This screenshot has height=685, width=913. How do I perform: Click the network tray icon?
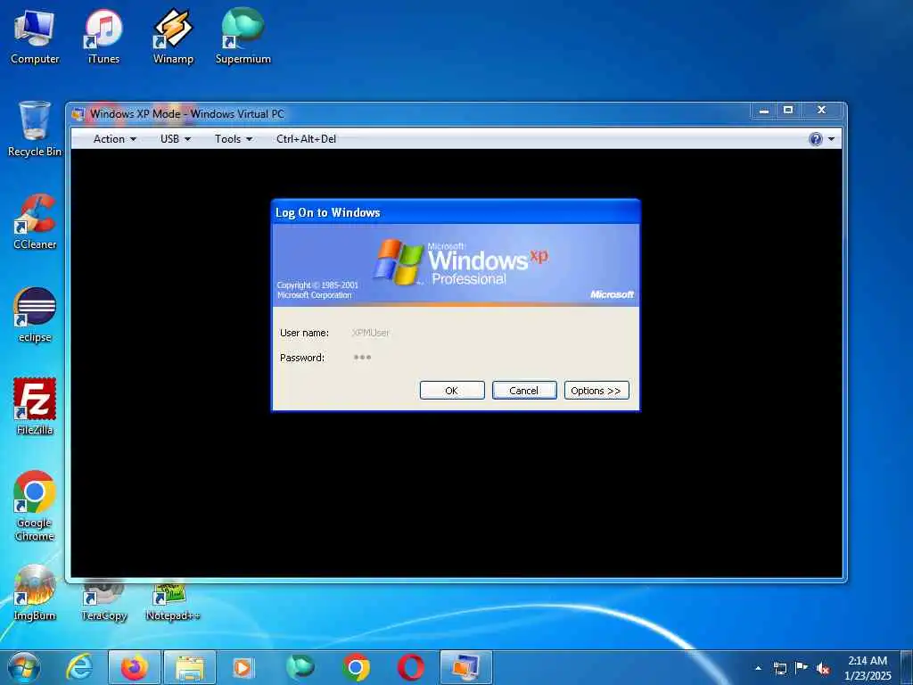[x=780, y=668]
